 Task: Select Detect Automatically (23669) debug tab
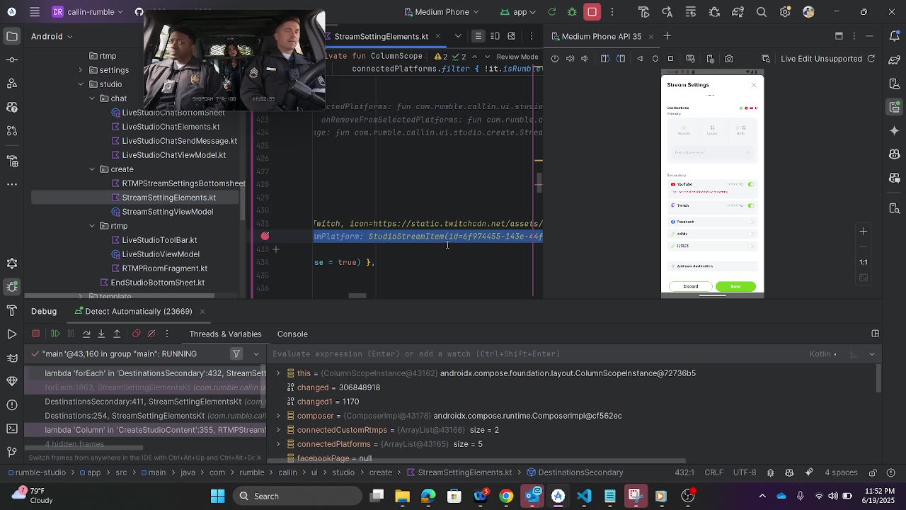pyautogui.click(x=138, y=311)
